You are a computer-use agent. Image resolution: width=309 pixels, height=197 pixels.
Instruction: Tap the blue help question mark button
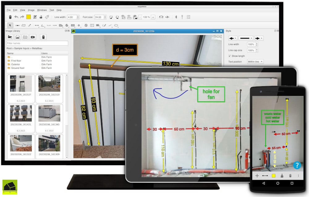coord(297,165)
